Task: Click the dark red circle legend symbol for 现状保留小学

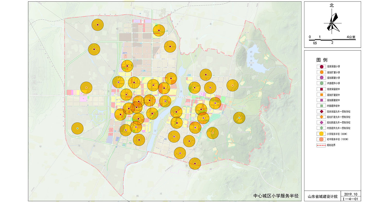Action: pyautogui.click(x=321, y=66)
